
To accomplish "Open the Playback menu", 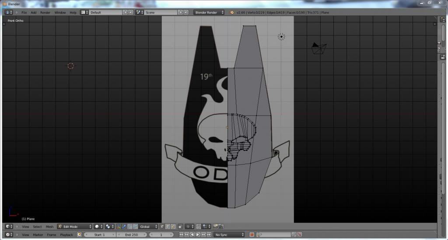I will [66, 235].
